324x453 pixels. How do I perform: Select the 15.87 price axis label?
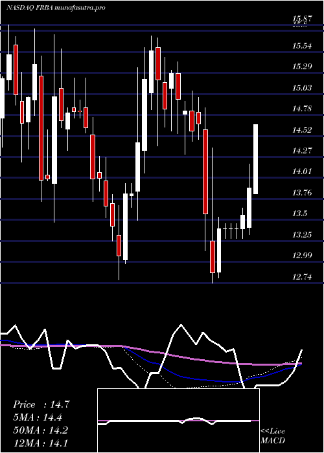click(302, 19)
